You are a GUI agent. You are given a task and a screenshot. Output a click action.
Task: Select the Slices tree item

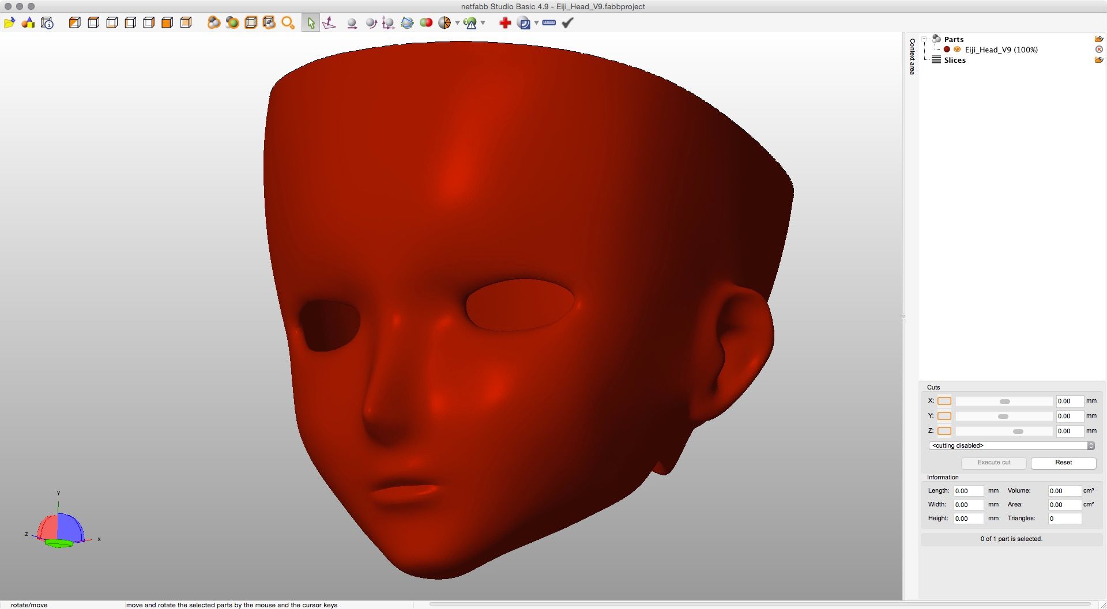(x=955, y=60)
